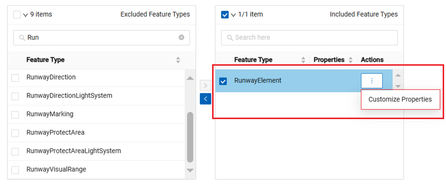This screenshot has width=446, height=189.
Task: Click magnifier icon in excluded search
Action: tap(22, 37)
